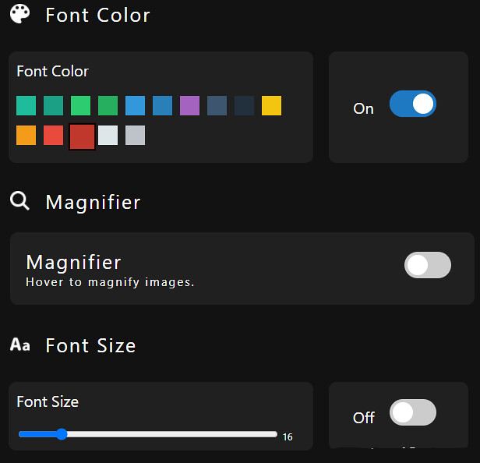The height and width of the screenshot is (463, 480).
Task: Select the bright red-orange color swatch
Action: tap(53, 135)
